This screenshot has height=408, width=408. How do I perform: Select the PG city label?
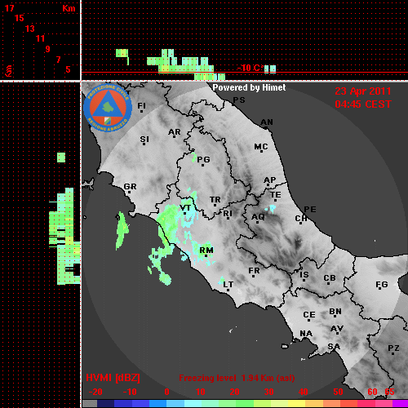(203, 159)
